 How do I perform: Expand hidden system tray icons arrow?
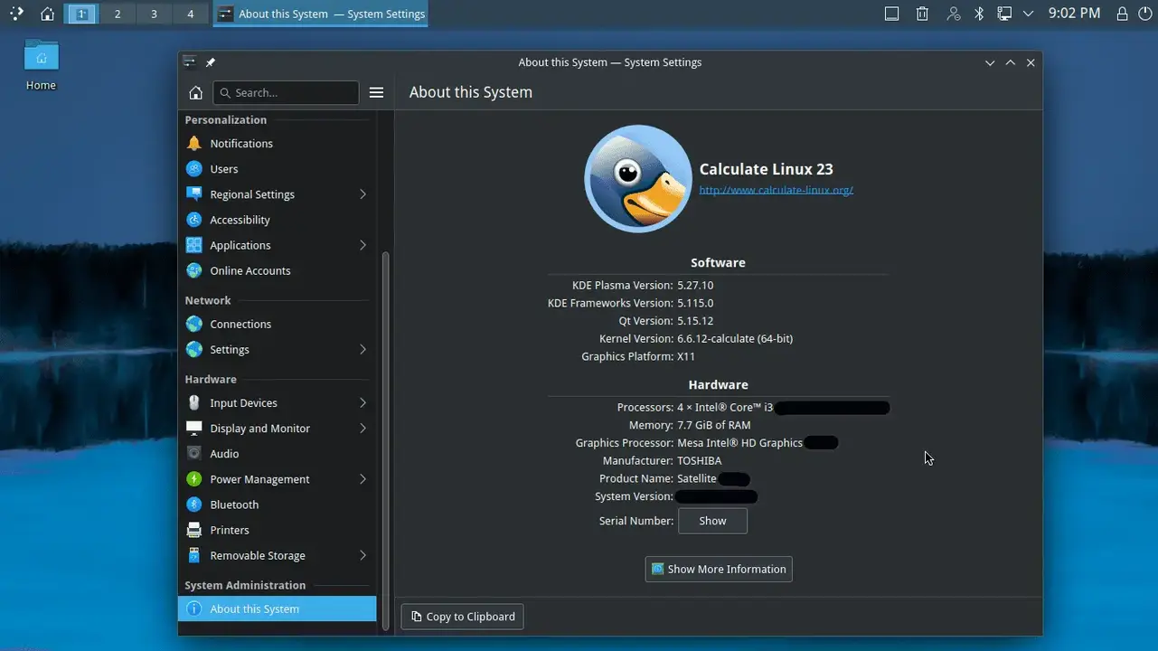pyautogui.click(x=1028, y=14)
